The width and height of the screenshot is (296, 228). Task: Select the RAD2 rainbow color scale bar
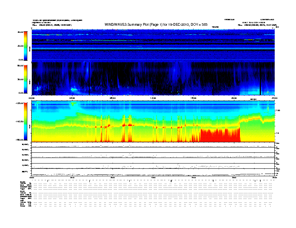[x=25, y=46]
